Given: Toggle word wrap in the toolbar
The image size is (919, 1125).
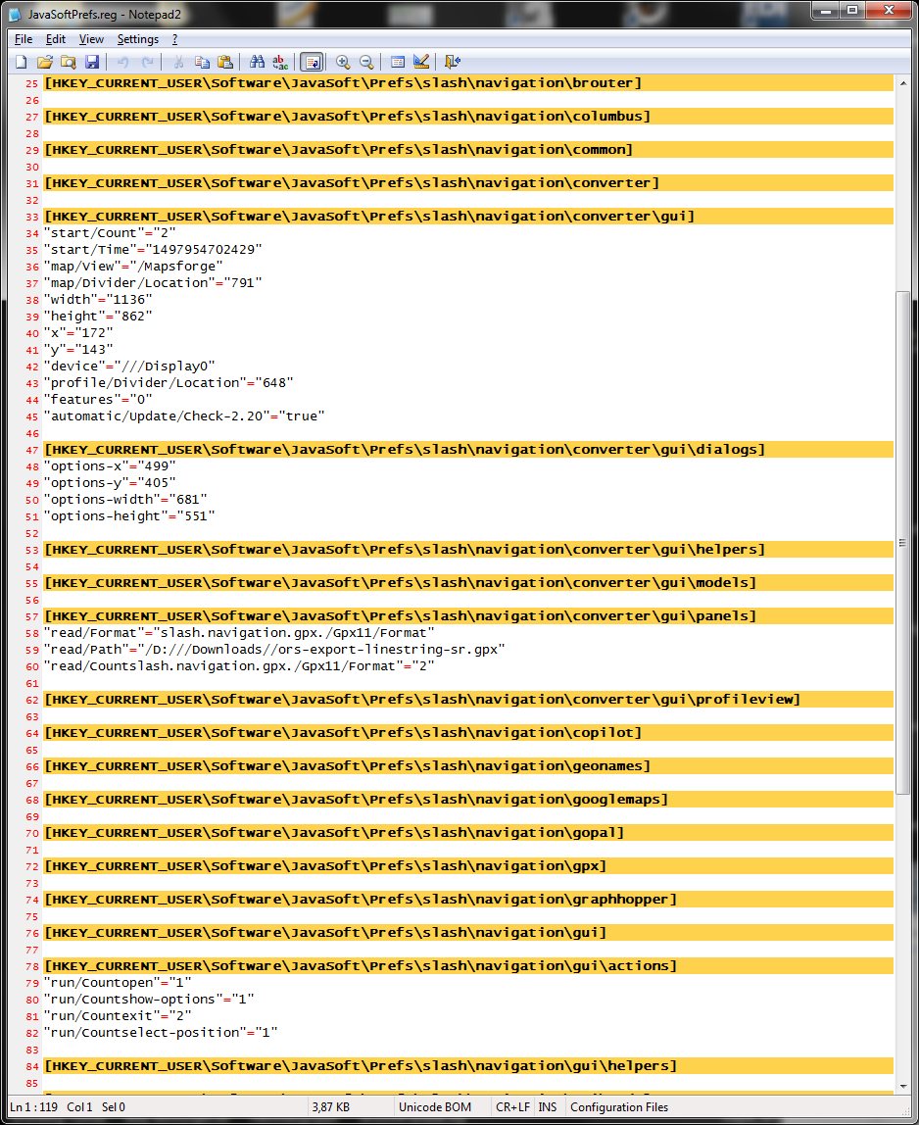Looking at the screenshot, I should click(x=312, y=62).
